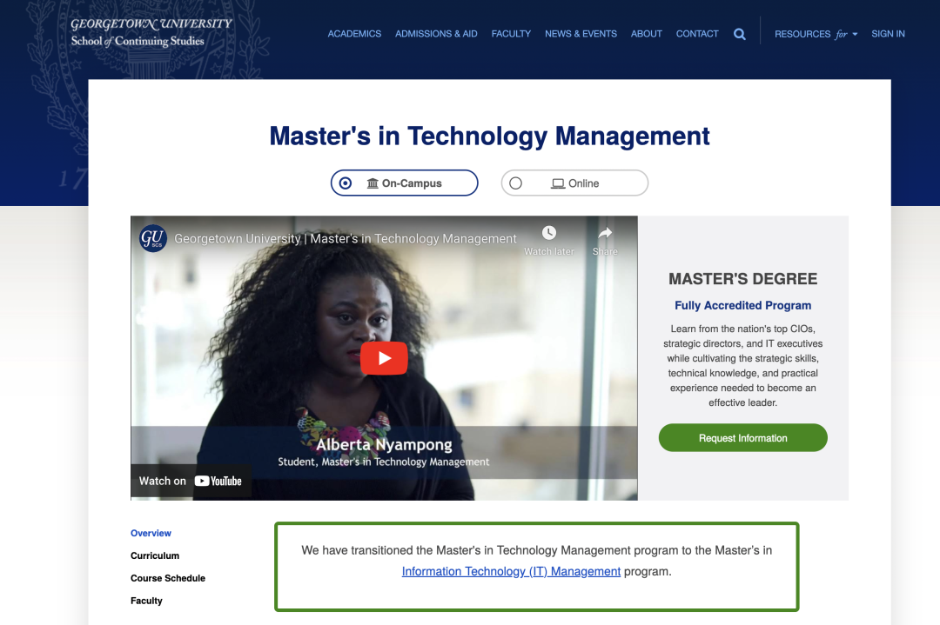Open the Contact page from the header
This screenshot has height=625, width=940.
point(696,34)
